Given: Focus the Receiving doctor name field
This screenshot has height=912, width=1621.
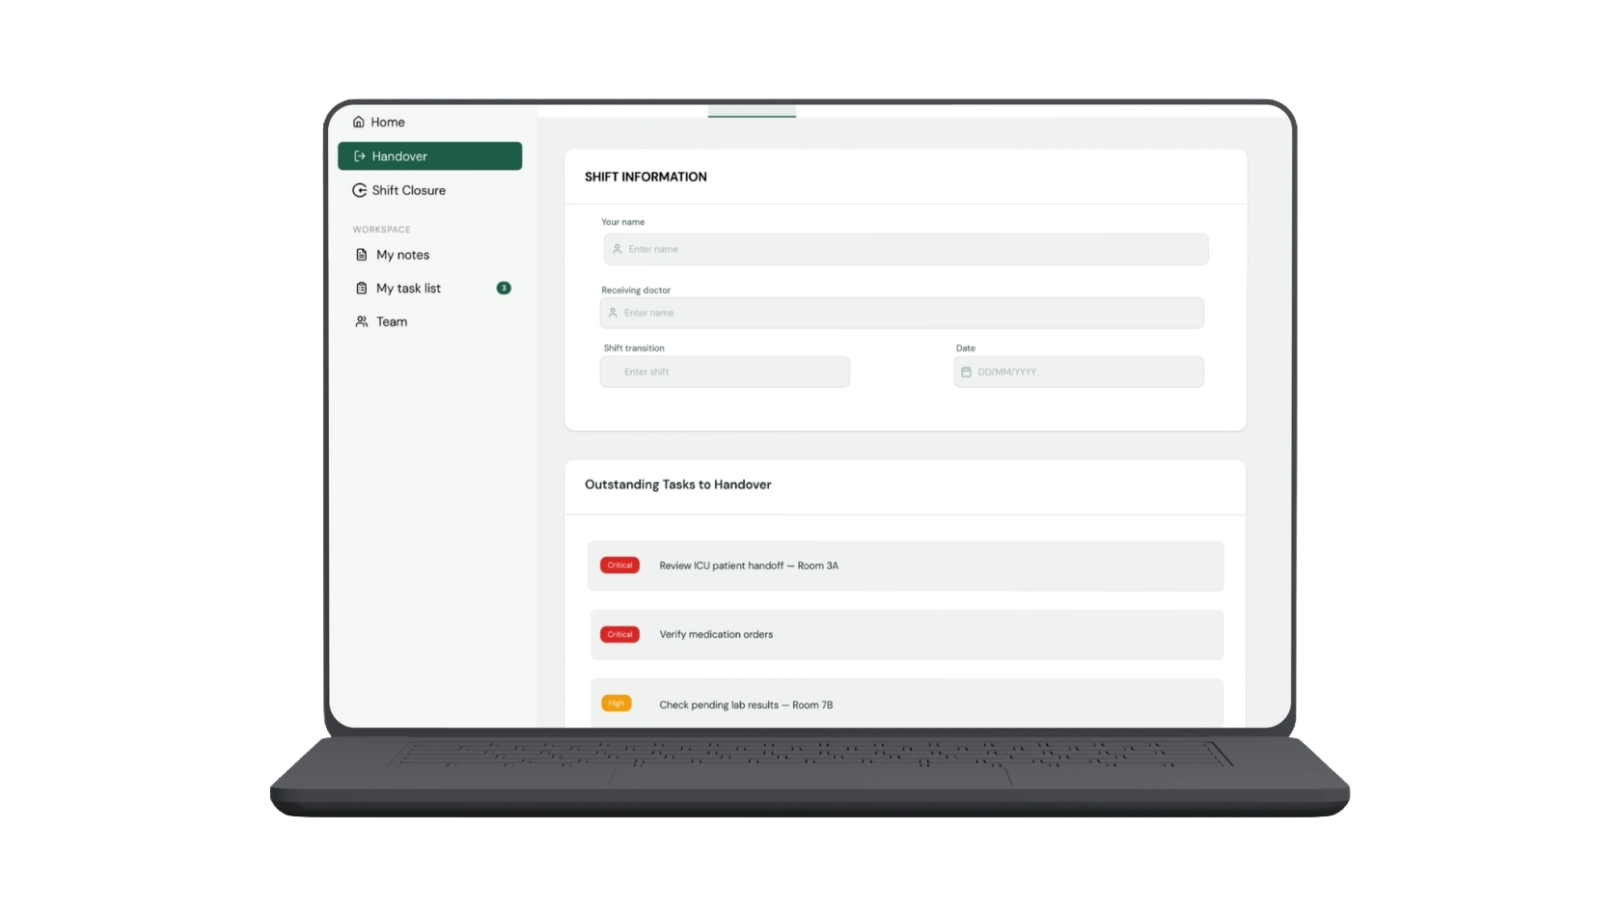Looking at the screenshot, I should tap(902, 313).
